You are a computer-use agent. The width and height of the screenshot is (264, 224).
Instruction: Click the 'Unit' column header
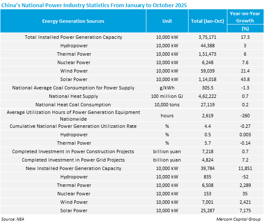pos(167,21)
